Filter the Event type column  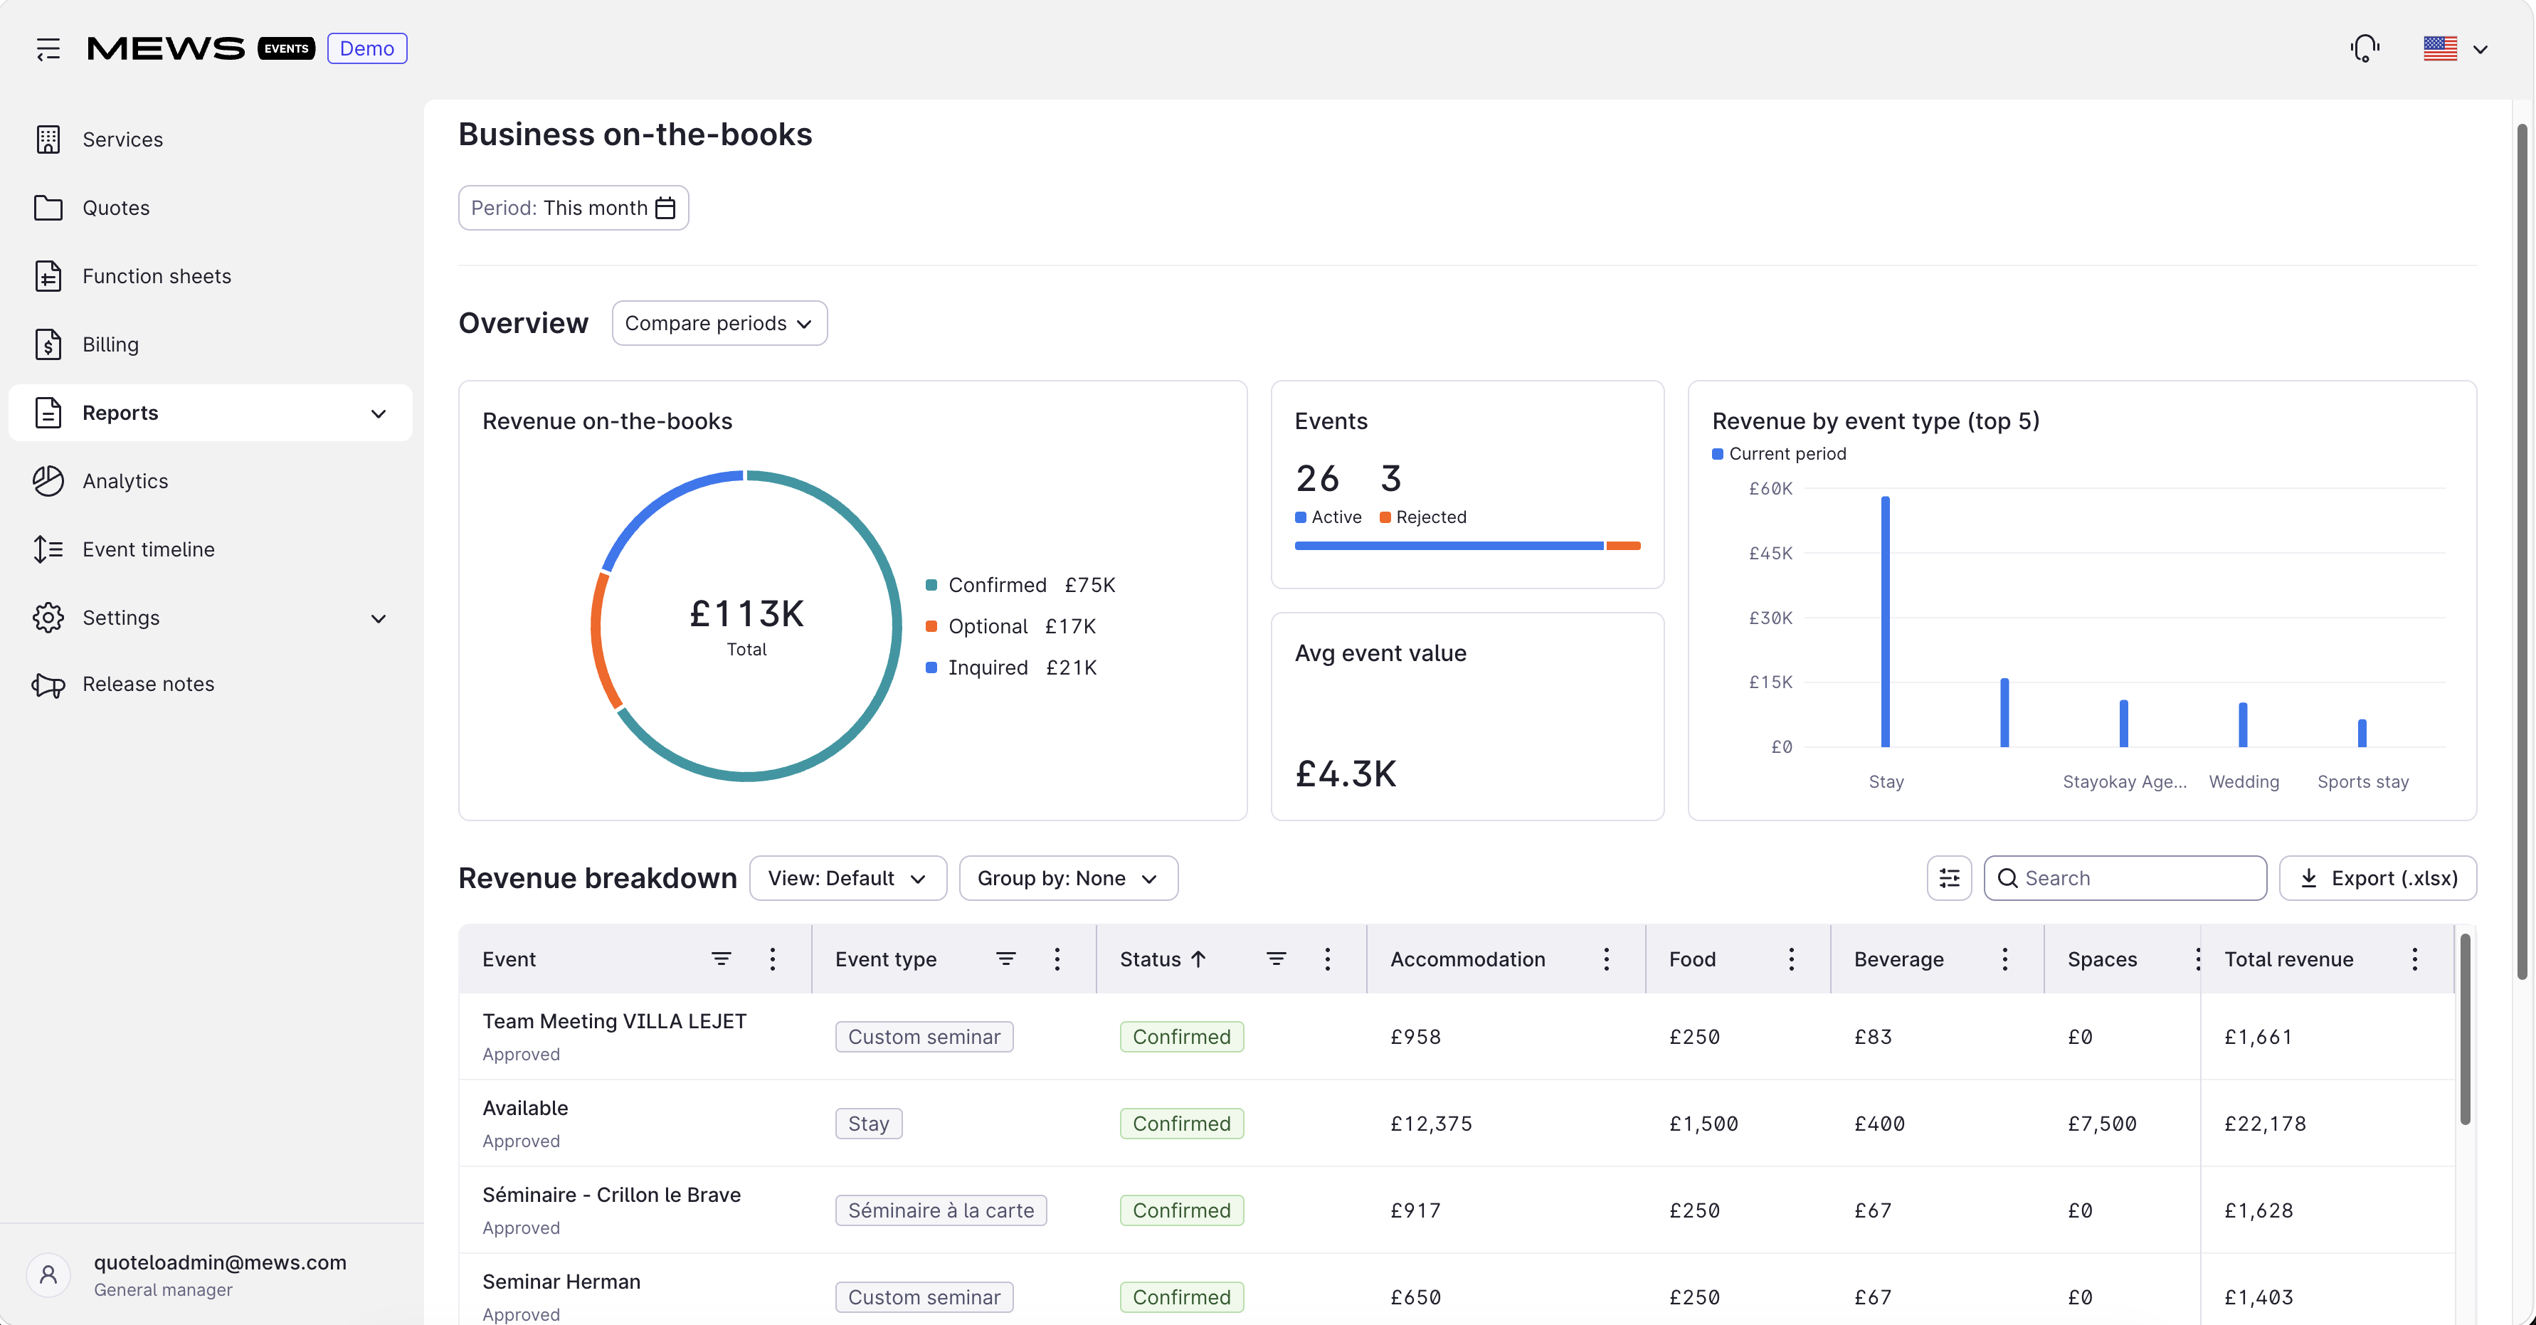pos(1005,959)
